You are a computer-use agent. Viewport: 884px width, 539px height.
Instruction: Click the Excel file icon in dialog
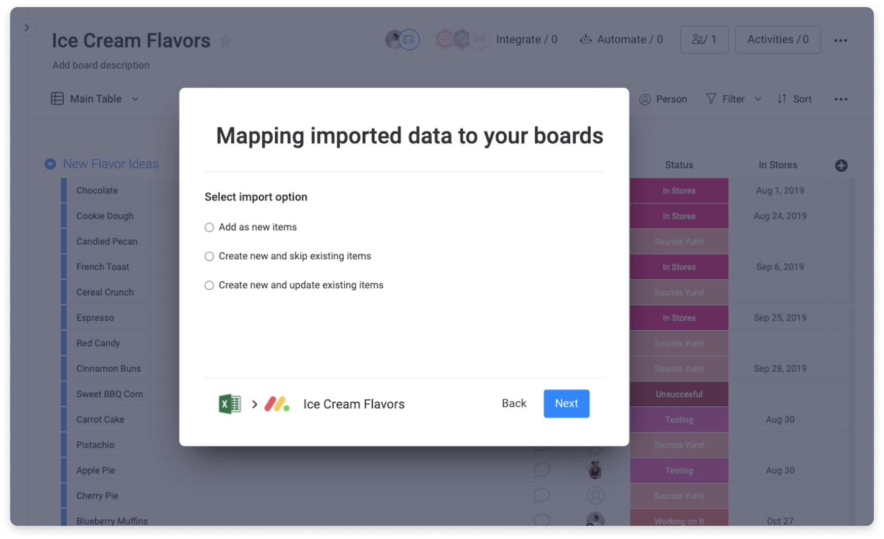click(x=229, y=404)
